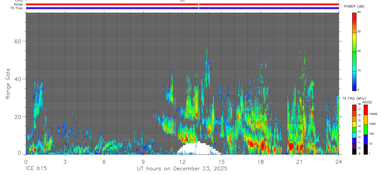Click the 12 hour tick label
Image resolution: width=381 pixels, height=175 pixels.
pos(182,161)
